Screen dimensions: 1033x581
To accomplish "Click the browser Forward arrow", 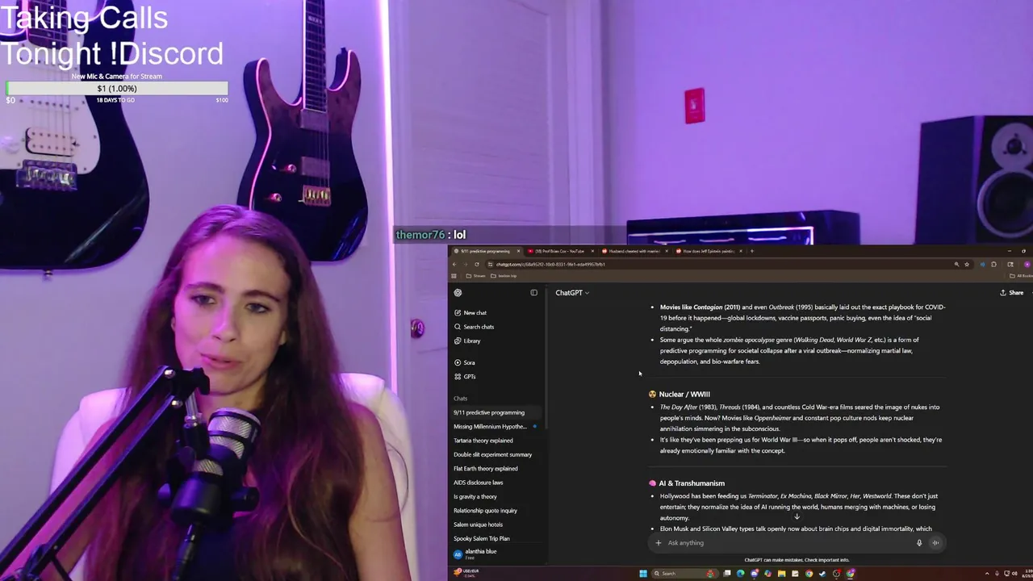I will (x=466, y=265).
